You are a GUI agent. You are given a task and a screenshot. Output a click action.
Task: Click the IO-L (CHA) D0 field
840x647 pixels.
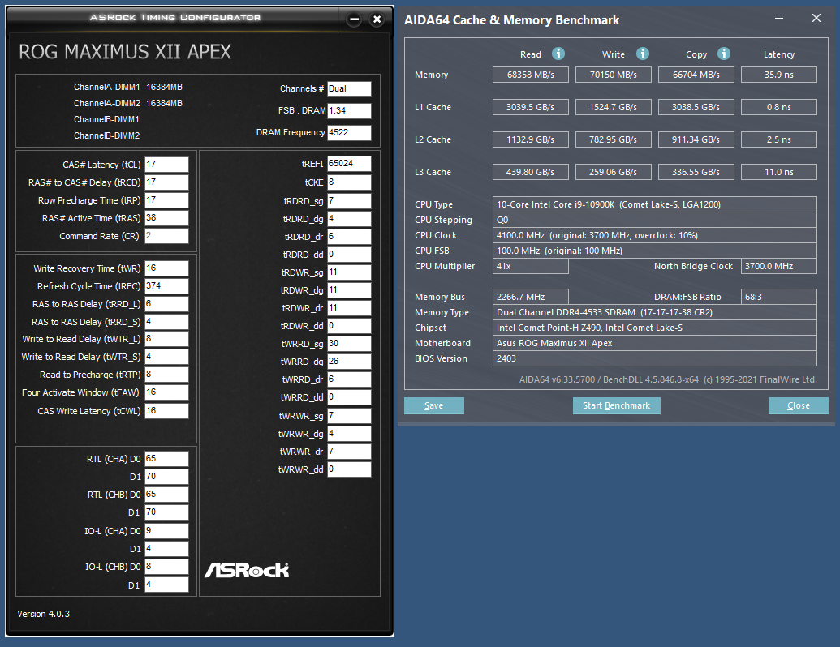pyautogui.click(x=166, y=531)
